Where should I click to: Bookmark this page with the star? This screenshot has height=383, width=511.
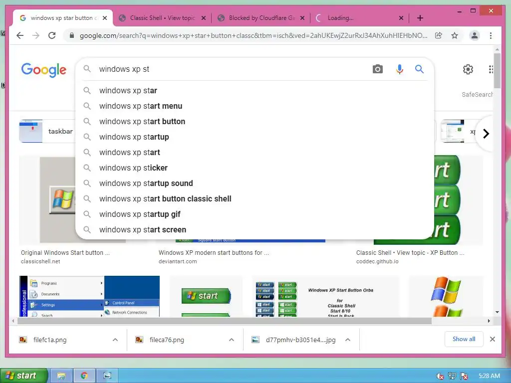click(x=454, y=35)
